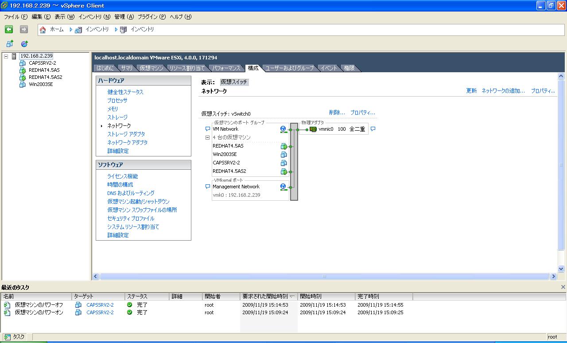Click the Home icon in navigation bar
This screenshot has width=567, height=343.
click(43, 30)
